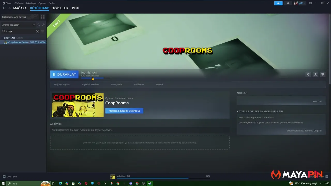
Task: Select the KÜTÜPHANE tab
Action: pos(40,8)
